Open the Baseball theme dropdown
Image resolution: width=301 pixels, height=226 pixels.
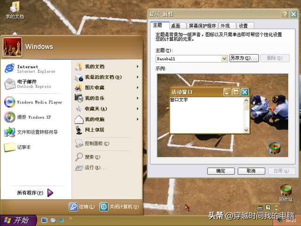click(224, 58)
